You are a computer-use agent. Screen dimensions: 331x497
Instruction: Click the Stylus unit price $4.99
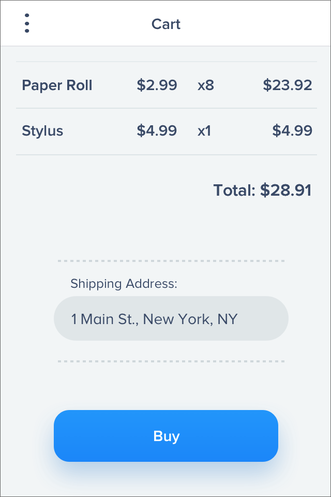[x=157, y=131]
